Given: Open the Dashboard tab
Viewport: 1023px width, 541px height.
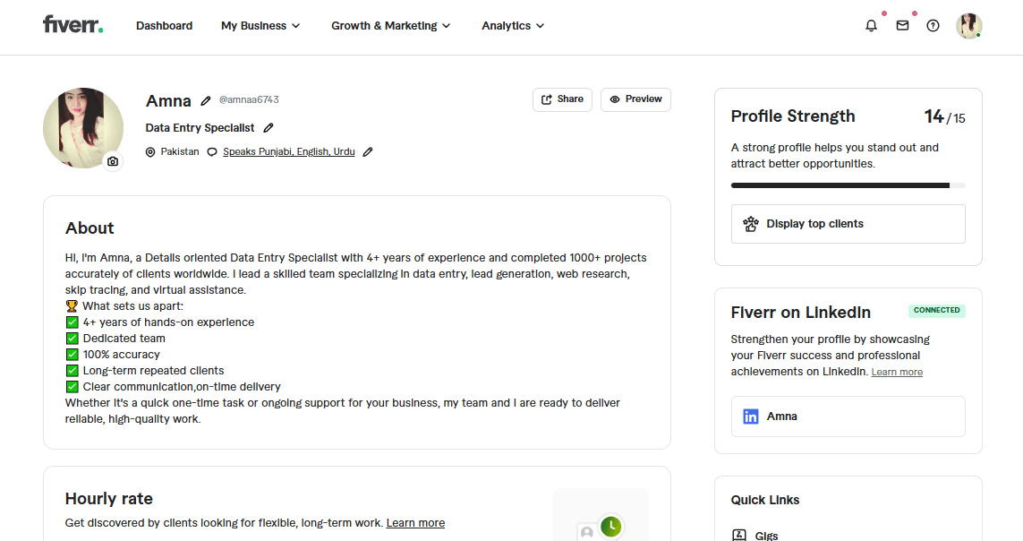Looking at the screenshot, I should pyautogui.click(x=164, y=25).
